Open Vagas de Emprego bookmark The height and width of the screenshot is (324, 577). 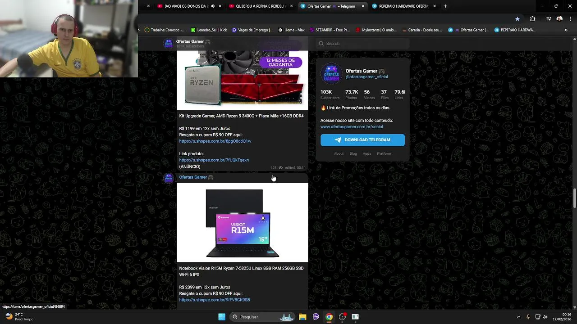pos(252,30)
